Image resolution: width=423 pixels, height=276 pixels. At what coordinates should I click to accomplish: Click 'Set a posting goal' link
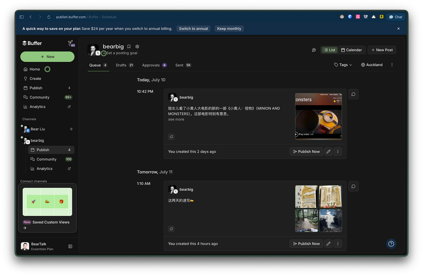tap(122, 53)
